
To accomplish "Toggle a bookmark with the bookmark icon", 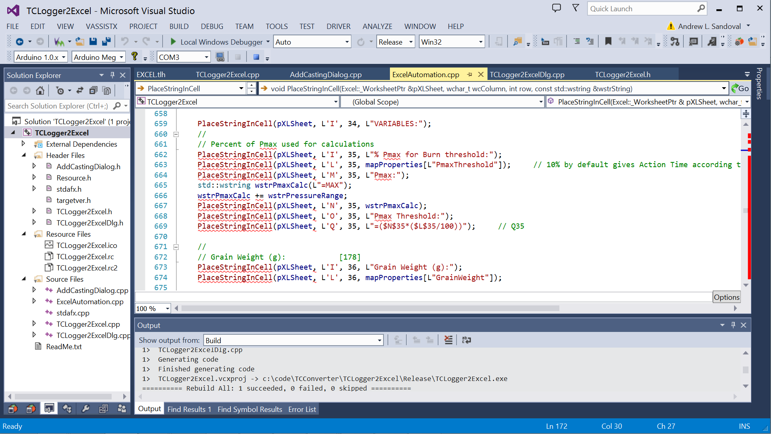I will click(608, 41).
